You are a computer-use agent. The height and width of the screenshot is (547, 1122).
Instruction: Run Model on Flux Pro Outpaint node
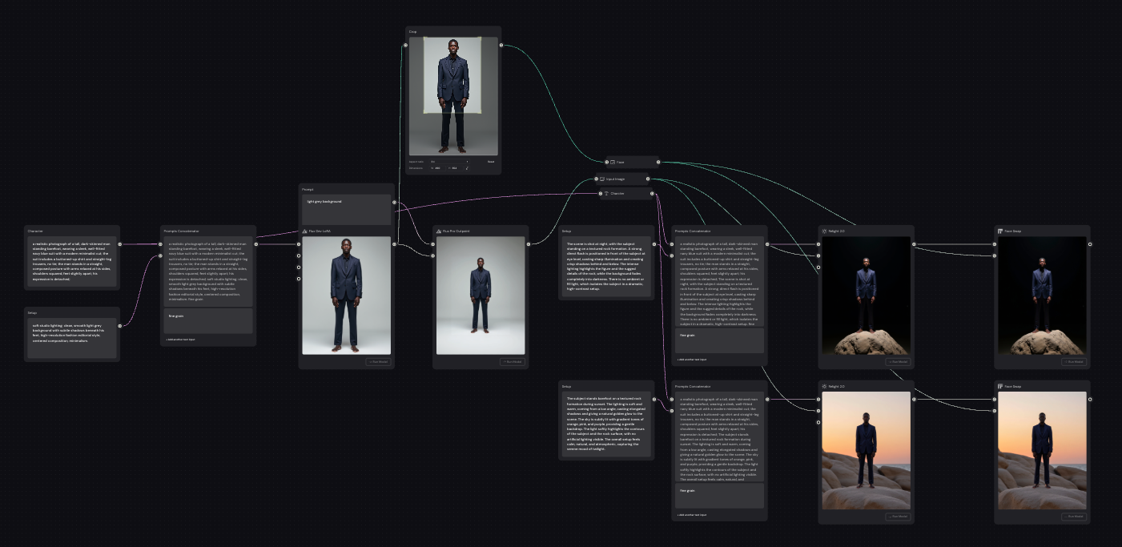click(512, 361)
